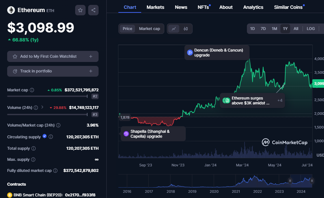Click the plus icon on Add to Watchlist

91,56
